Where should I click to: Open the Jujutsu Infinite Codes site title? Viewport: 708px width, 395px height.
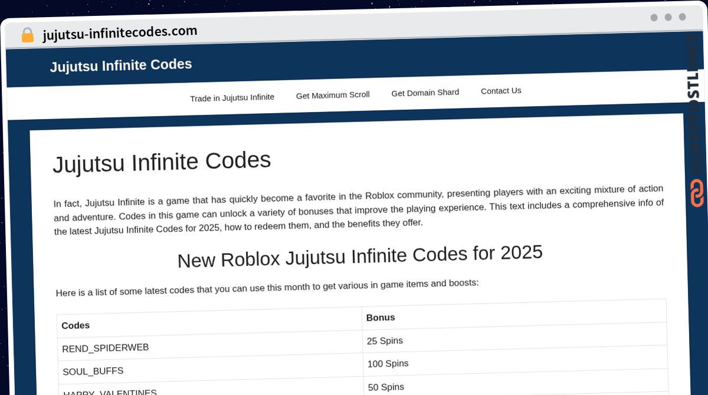pos(121,65)
